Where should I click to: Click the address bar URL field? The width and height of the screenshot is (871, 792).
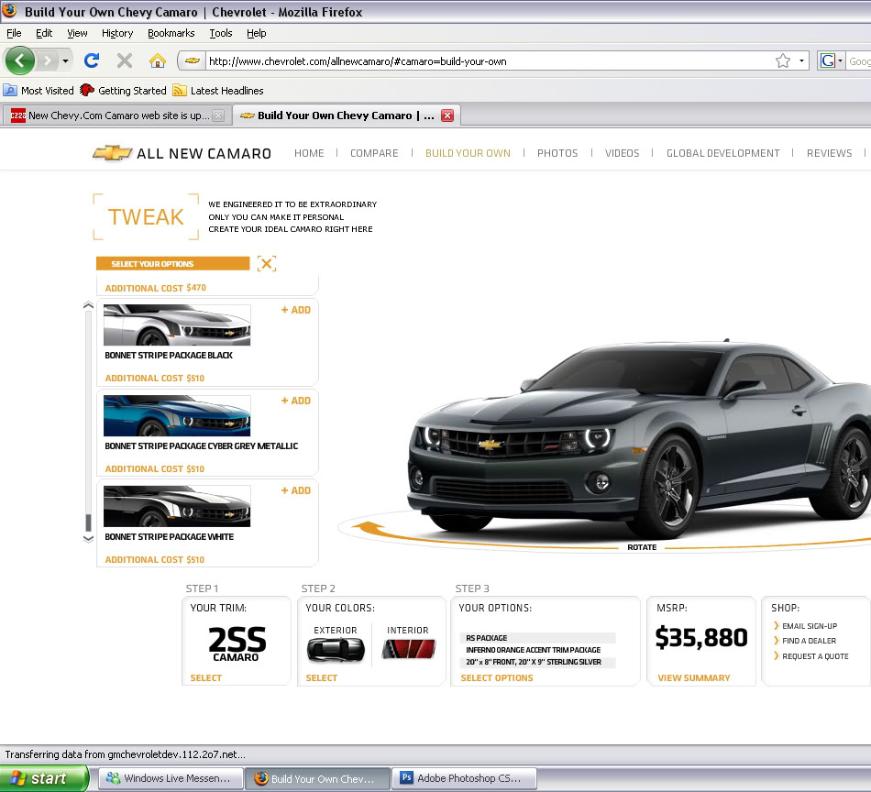click(x=489, y=61)
